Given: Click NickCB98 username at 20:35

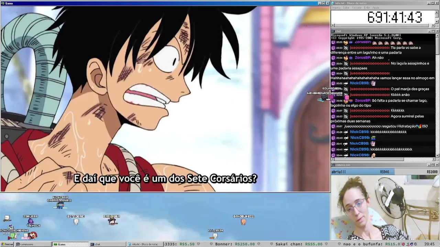Looking at the screenshot, I should (360, 83).
